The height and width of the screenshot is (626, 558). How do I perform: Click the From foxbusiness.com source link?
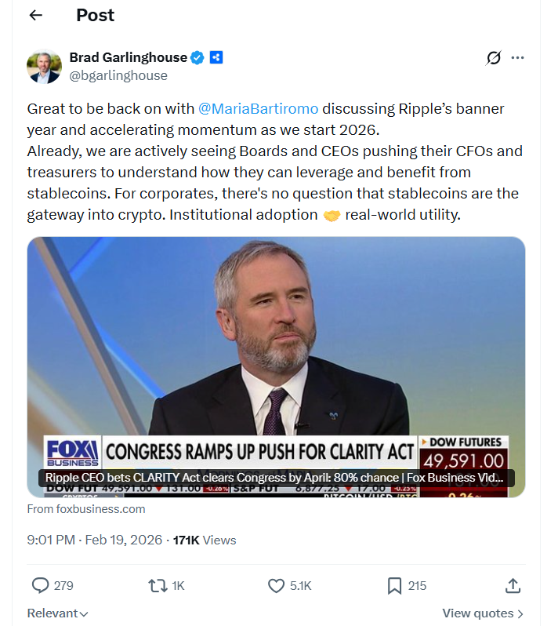click(x=86, y=508)
